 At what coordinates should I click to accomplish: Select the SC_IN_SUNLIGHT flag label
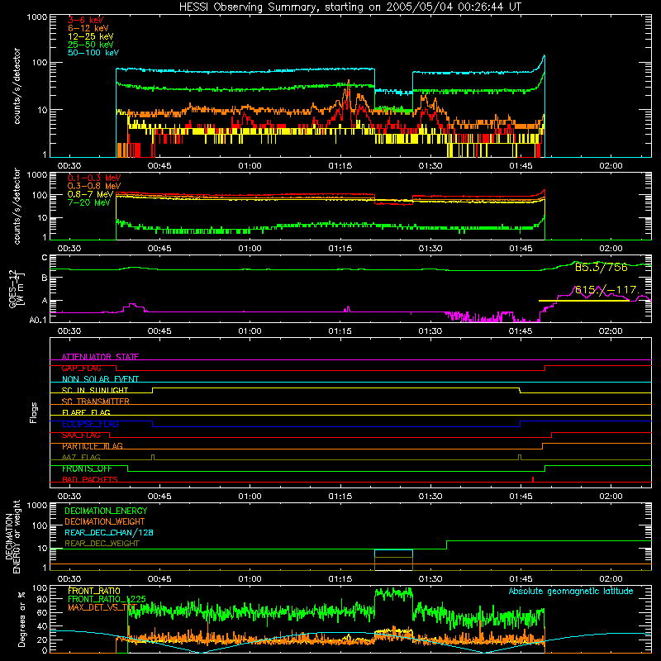coord(95,390)
